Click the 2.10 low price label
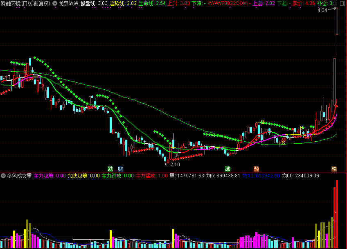This screenshot has width=347, height=249. click(175, 165)
